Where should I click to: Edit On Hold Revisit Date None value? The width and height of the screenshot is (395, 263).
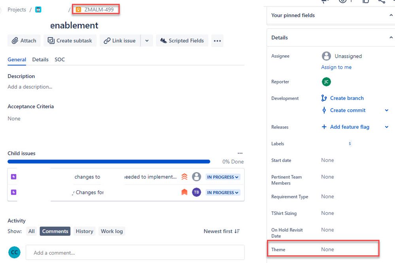click(x=327, y=230)
